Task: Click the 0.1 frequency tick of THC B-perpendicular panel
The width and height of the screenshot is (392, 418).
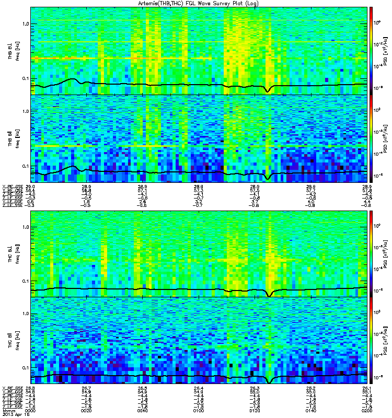Action: pos(25,281)
